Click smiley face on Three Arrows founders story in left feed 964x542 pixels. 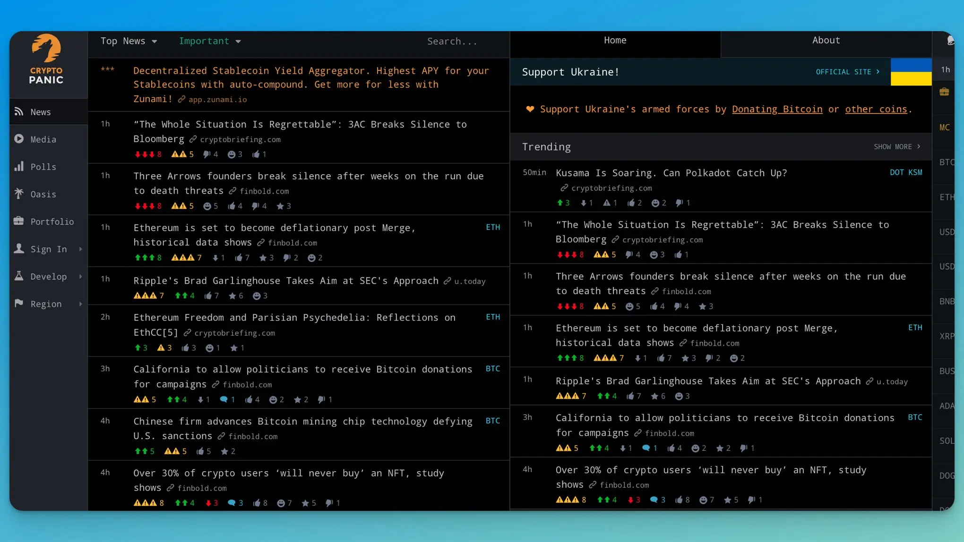(207, 206)
